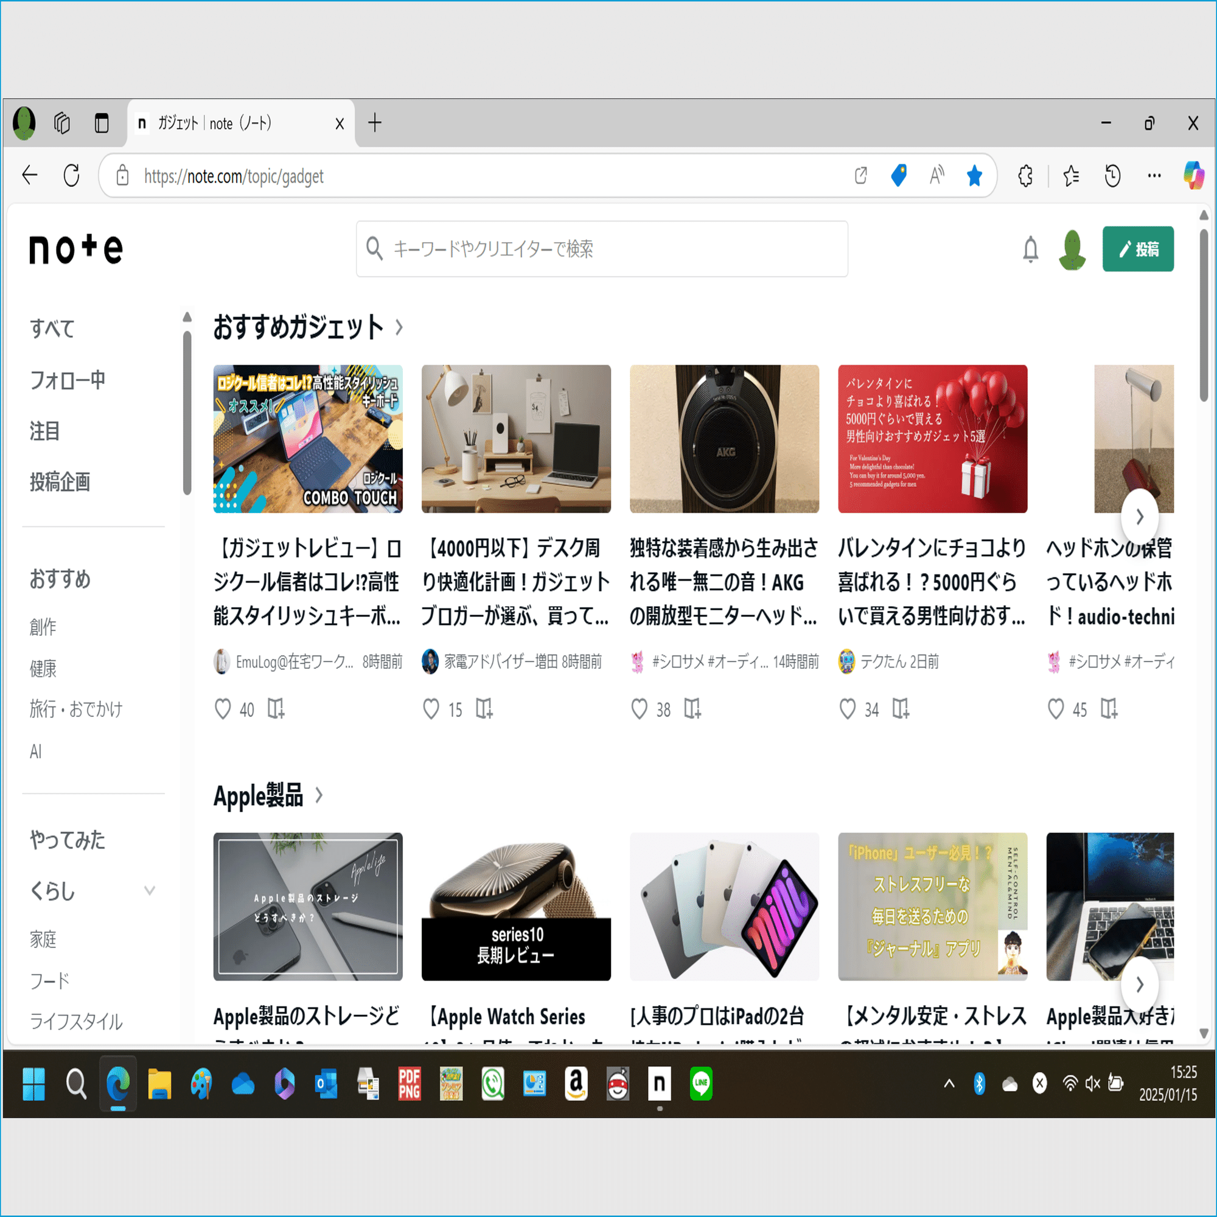Open やってみた category in the sidebar

[x=68, y=840]
